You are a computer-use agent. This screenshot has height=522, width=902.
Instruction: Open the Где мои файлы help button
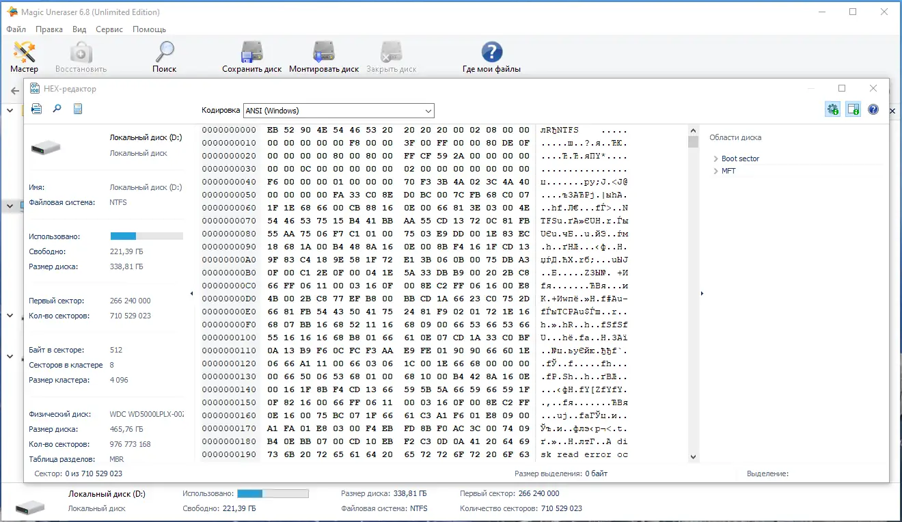(491, 57)
